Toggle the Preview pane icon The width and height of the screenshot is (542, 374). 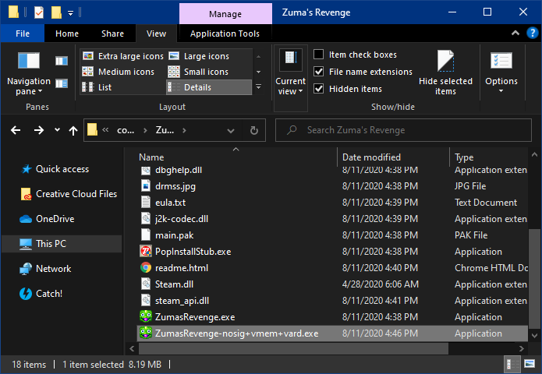tap(62, 61)
